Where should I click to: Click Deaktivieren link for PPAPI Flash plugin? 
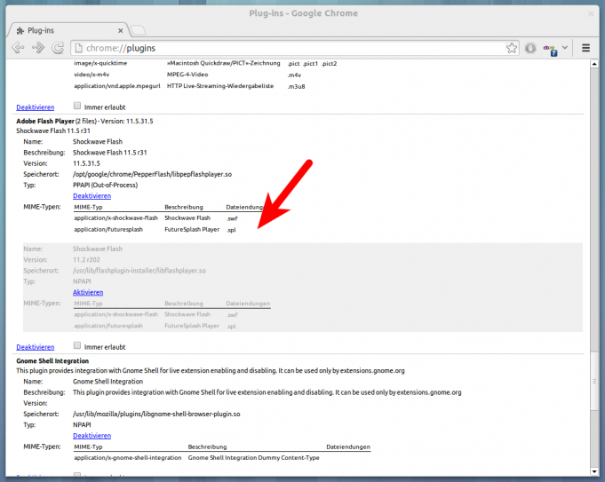[92, 195]
